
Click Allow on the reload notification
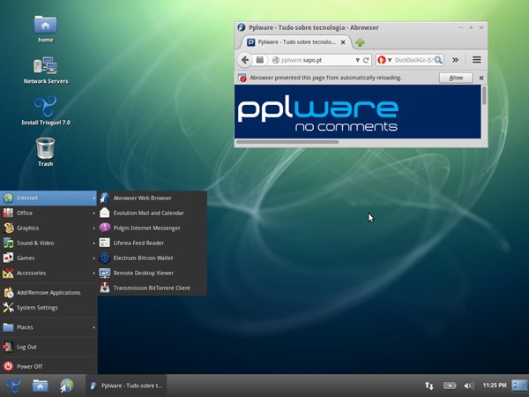(456, 78)
